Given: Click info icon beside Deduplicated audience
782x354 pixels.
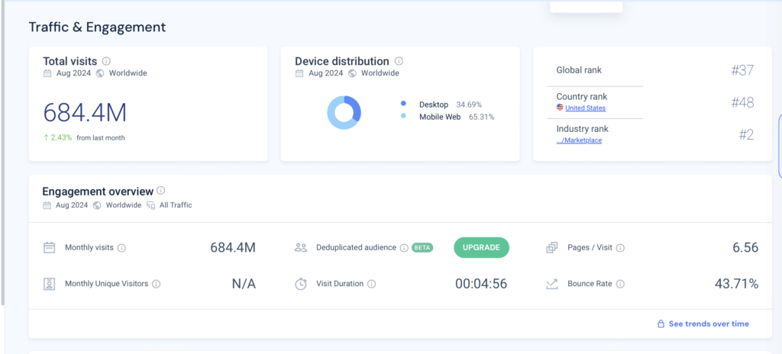Looking at the screenshot, I should pos(404,248).
